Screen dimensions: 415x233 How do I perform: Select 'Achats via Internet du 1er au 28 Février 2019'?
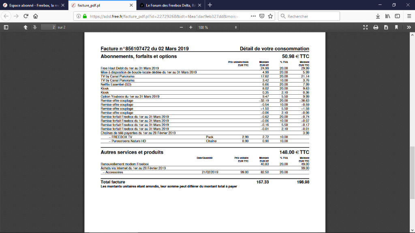coord(133,168)
